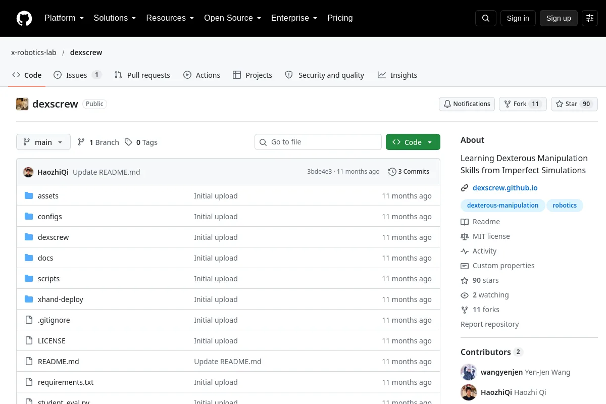The height and width of the screenshot is (404, 606).
Task: Click the .gitignore file icon
Action: [29, 320]
